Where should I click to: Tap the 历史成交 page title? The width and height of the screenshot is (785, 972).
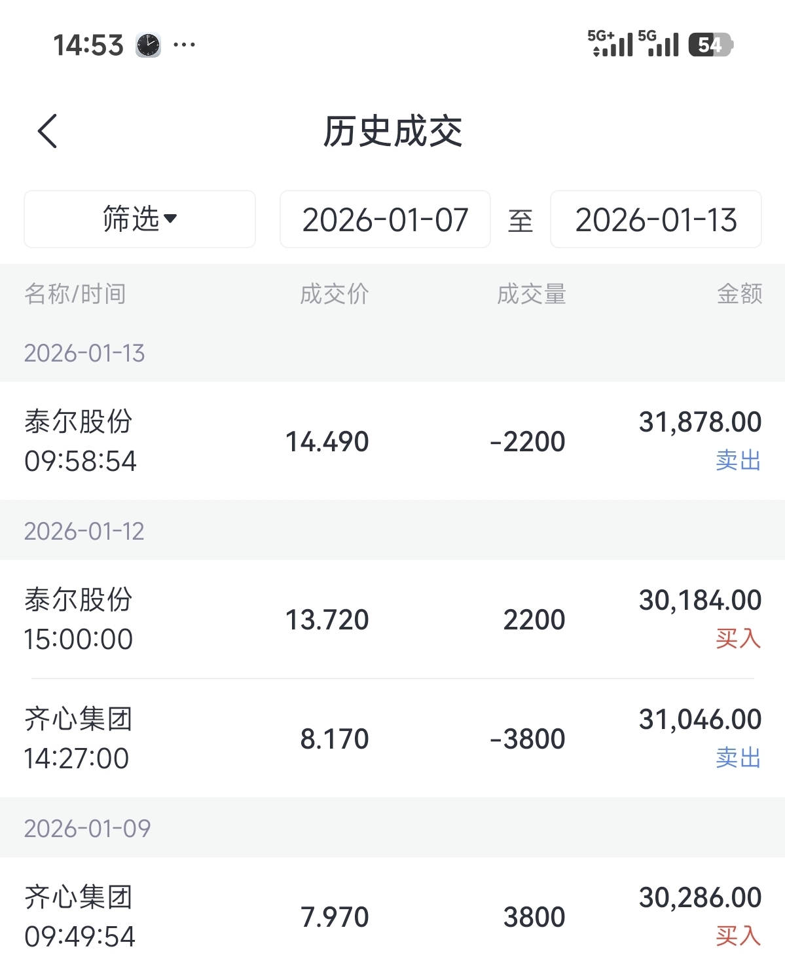(393, 131)
